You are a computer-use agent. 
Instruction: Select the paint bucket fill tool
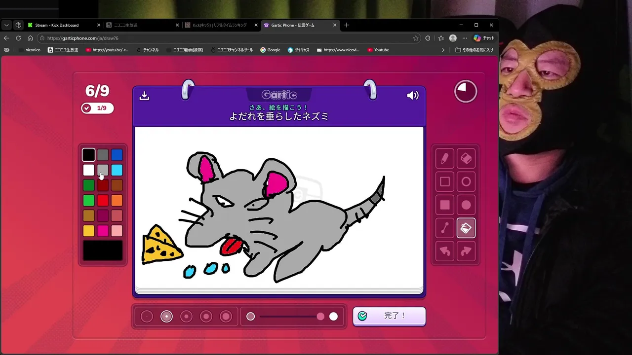tap(466, 228)
